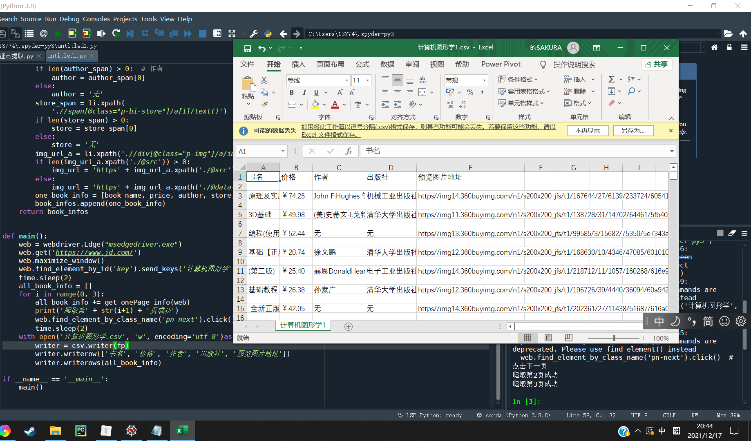Open the font size dropdown showing 11
This screenshot has width=751, height=441.
point(368,80)
